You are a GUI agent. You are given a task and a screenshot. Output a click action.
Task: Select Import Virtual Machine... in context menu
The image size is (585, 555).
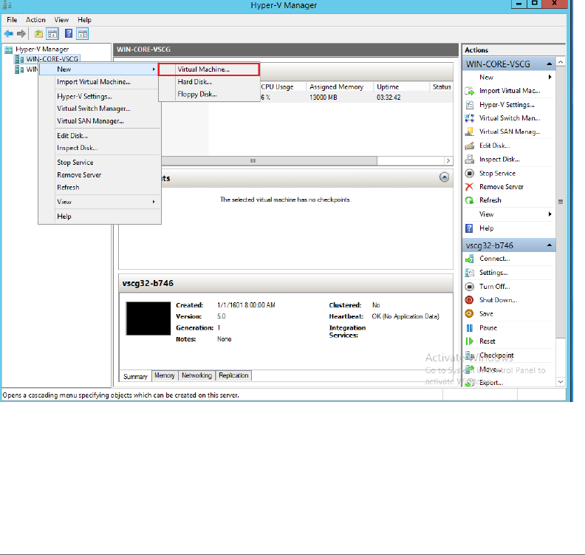[100, 82]
